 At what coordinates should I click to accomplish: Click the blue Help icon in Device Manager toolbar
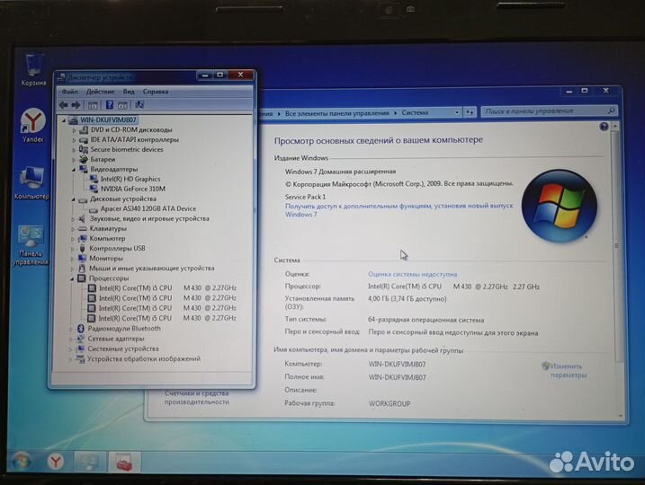click(x=110, y=105)
